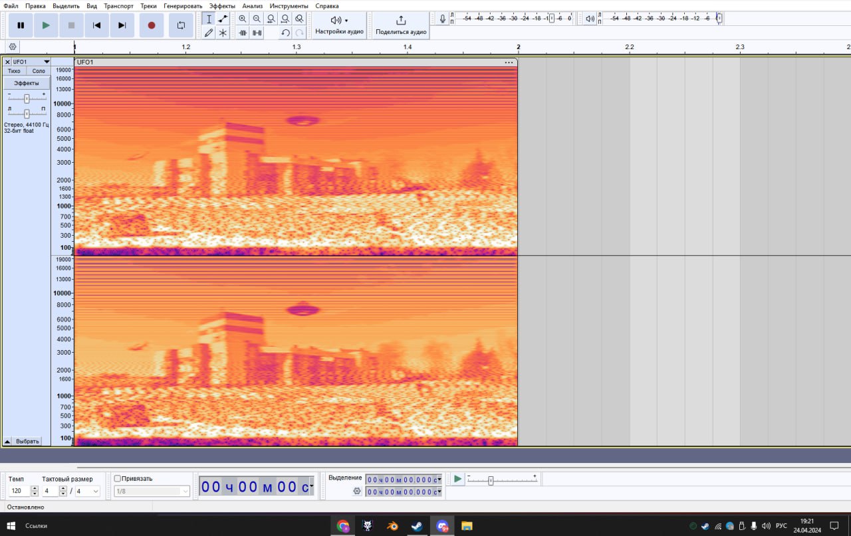Click the Undo arrow

point(285,33)
